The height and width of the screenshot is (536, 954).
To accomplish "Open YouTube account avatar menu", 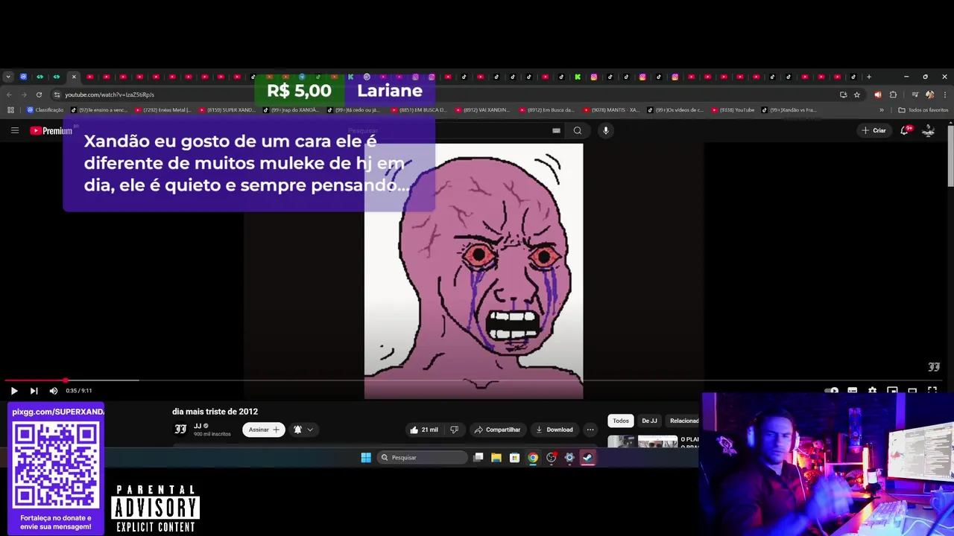I will tap(929, 130).
